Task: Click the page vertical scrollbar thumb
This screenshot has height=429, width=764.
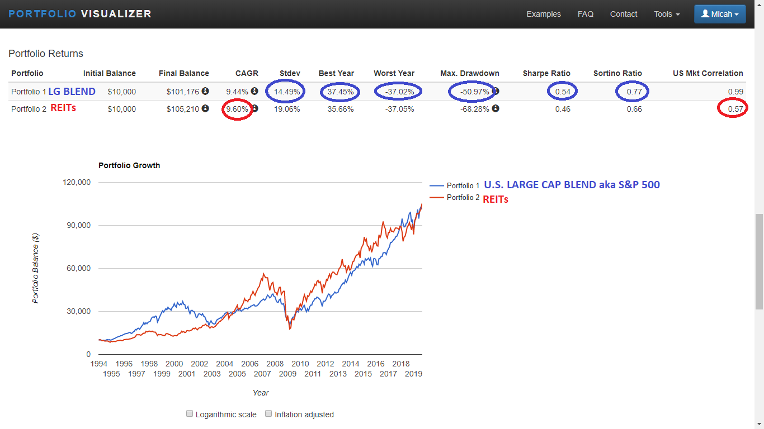Action: (x=759, y=261)
